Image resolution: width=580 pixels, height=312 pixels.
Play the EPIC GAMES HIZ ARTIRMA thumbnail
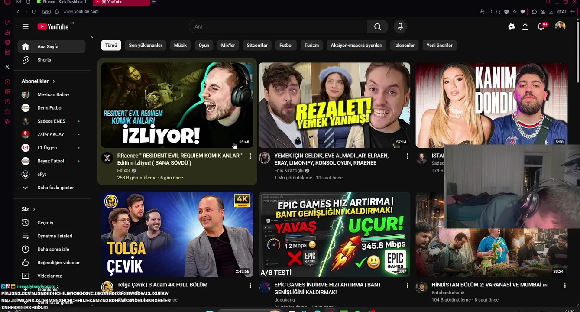pyautogui.click(x=334, y=234)
